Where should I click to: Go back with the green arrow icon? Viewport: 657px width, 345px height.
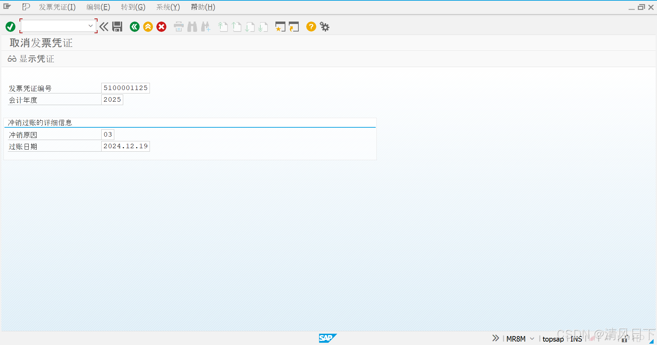click(x=134, y=26)
